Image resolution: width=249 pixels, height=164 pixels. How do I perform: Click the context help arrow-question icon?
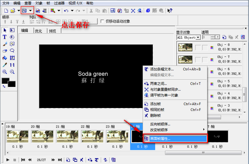click(x=170, y=11)
